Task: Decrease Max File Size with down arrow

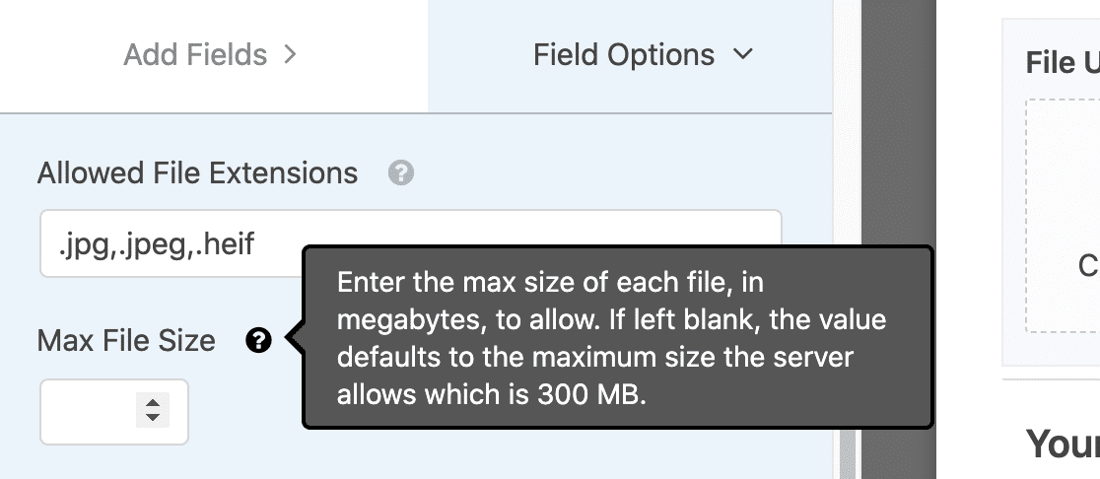Action: (152, 418)
